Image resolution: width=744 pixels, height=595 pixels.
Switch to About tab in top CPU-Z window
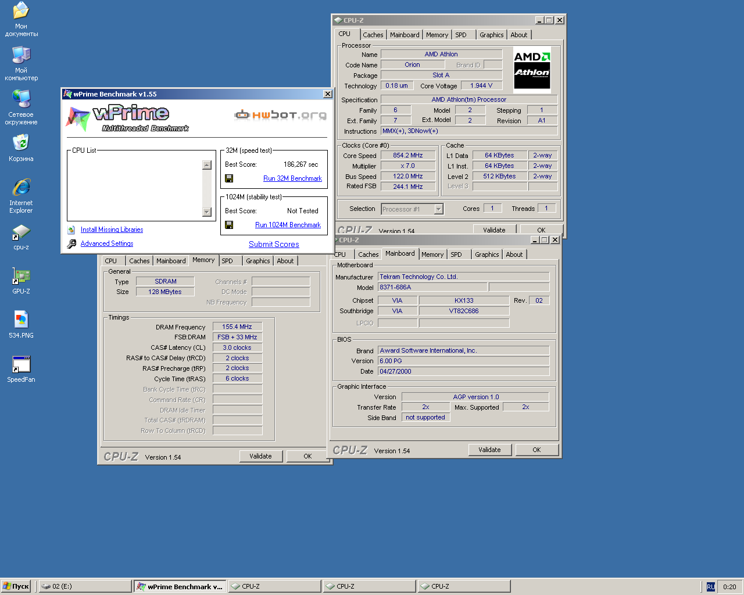[x=519, y=35]
